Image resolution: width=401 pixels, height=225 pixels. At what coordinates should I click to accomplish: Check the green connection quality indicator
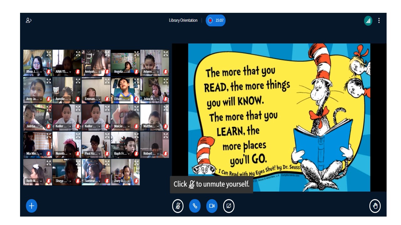pyautogui.click(x=368, y=20)
